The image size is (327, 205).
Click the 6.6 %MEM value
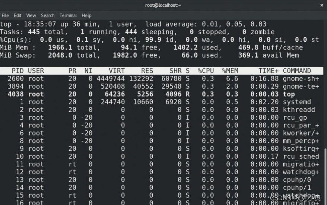click(232, 79)
